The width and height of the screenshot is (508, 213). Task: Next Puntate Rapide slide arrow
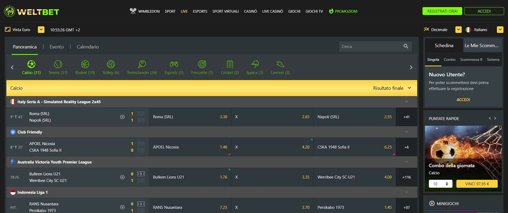(x=495, y=119)
